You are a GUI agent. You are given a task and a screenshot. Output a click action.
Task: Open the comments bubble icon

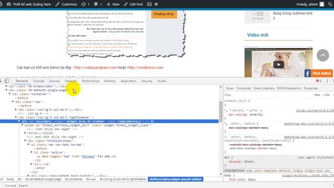(x=98, y=4)
